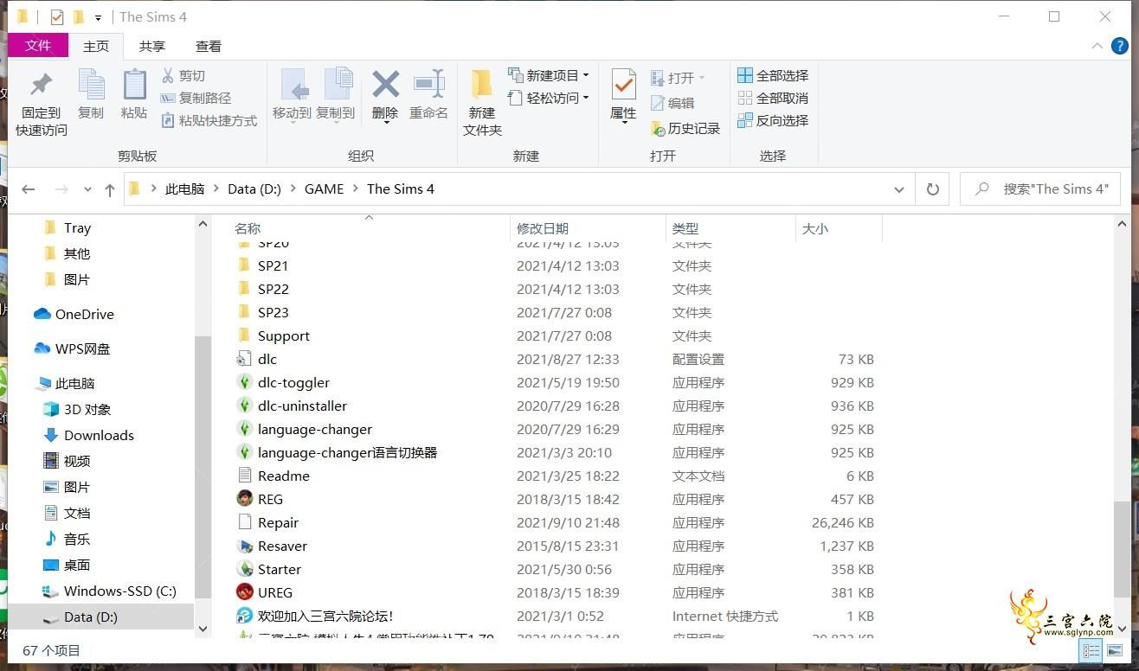Switch to the Share (共享) tab
1139x671 pixels.
[152, 47]
